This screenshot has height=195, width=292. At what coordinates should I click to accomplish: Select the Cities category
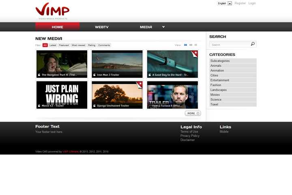click(x=233, y=75)
